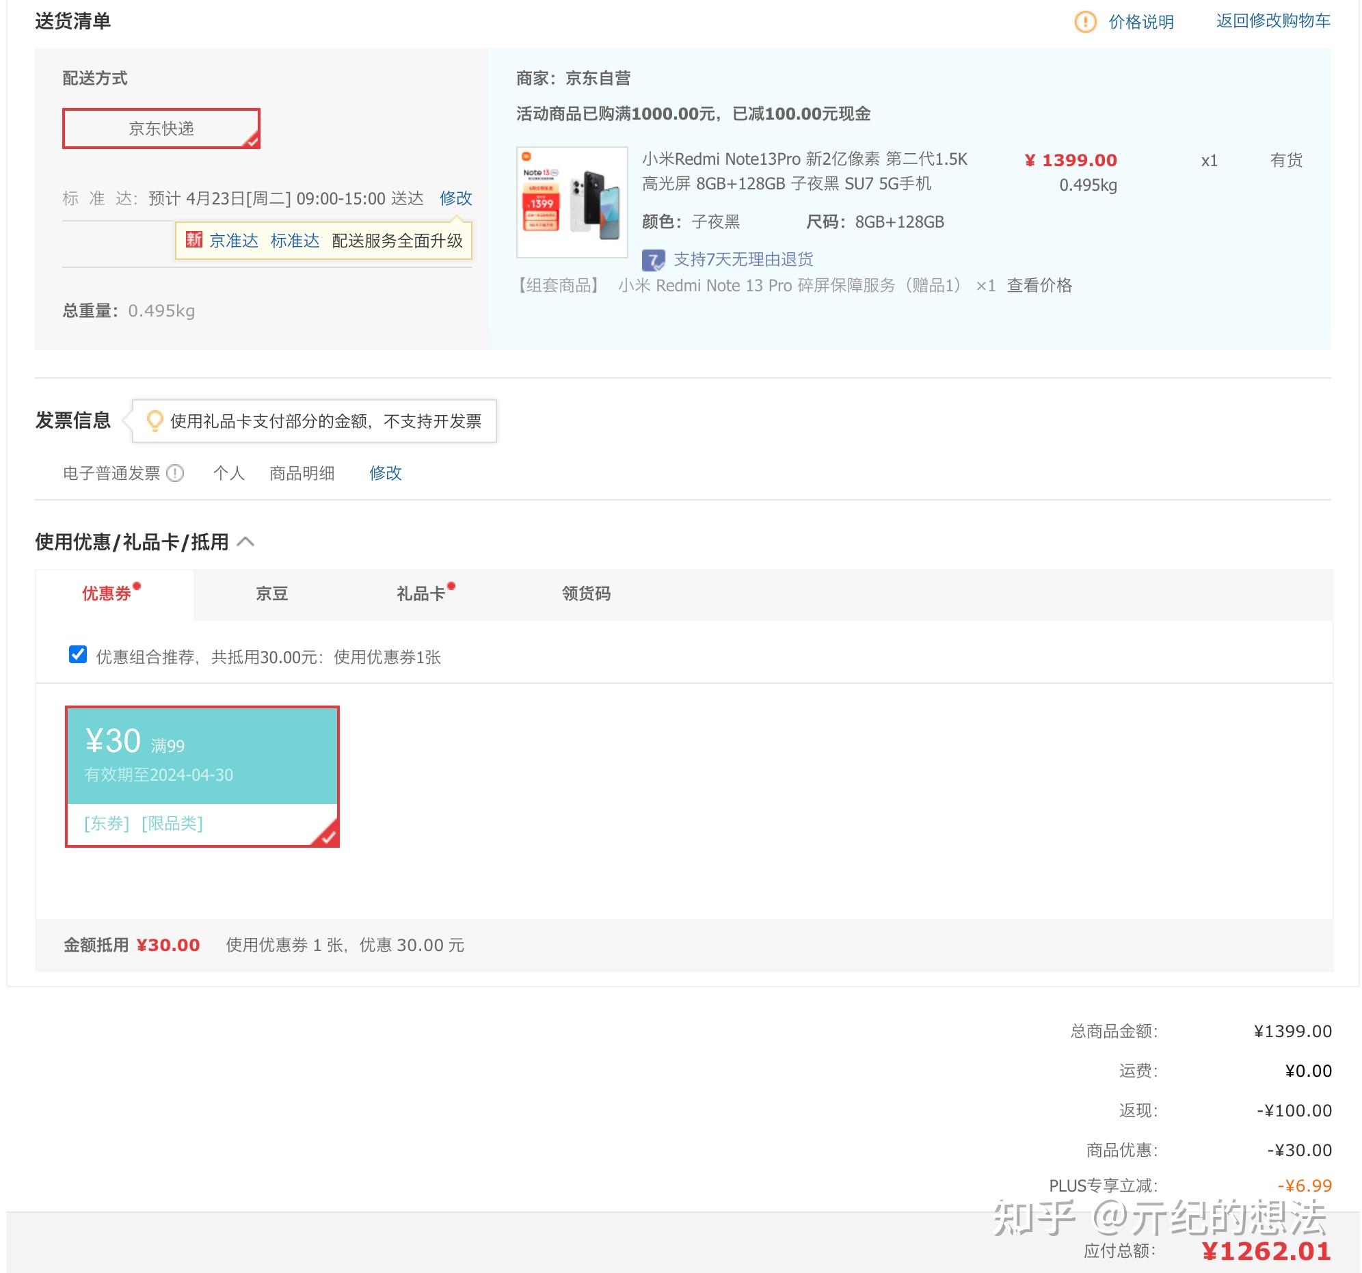This screenshot has height=1273, width=1362.
Task: Uncheck the 优惠组合推荐 checkbox
Action: tap(77, 656)
